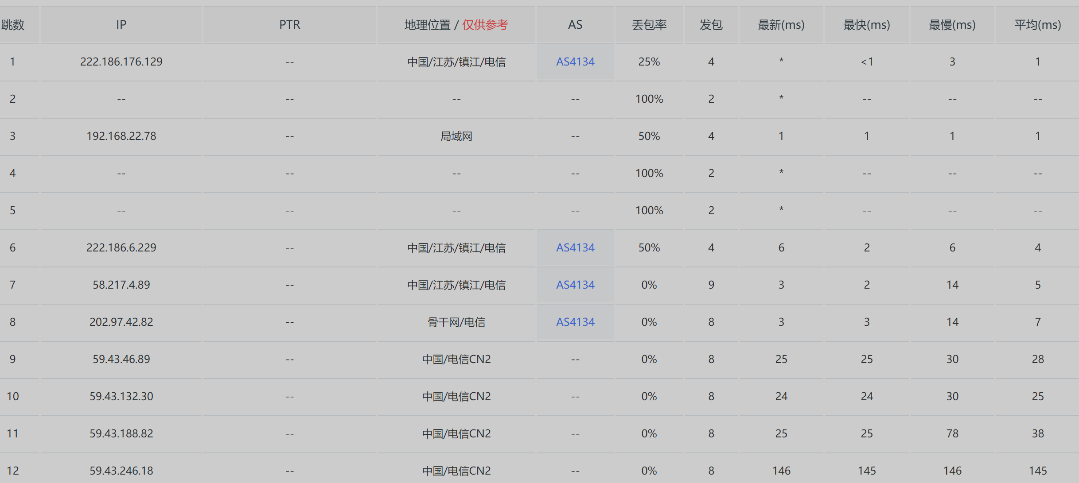Select IP address 192.168.22.78
Screen dimensions: 1079x483
[x=121, y=136]
